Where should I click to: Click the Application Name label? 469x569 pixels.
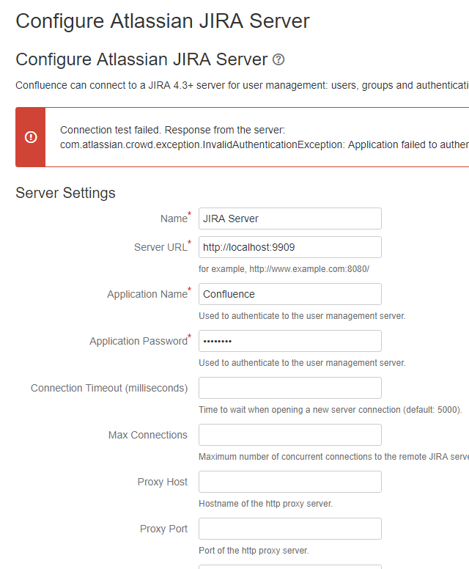(x=147, y=294)
